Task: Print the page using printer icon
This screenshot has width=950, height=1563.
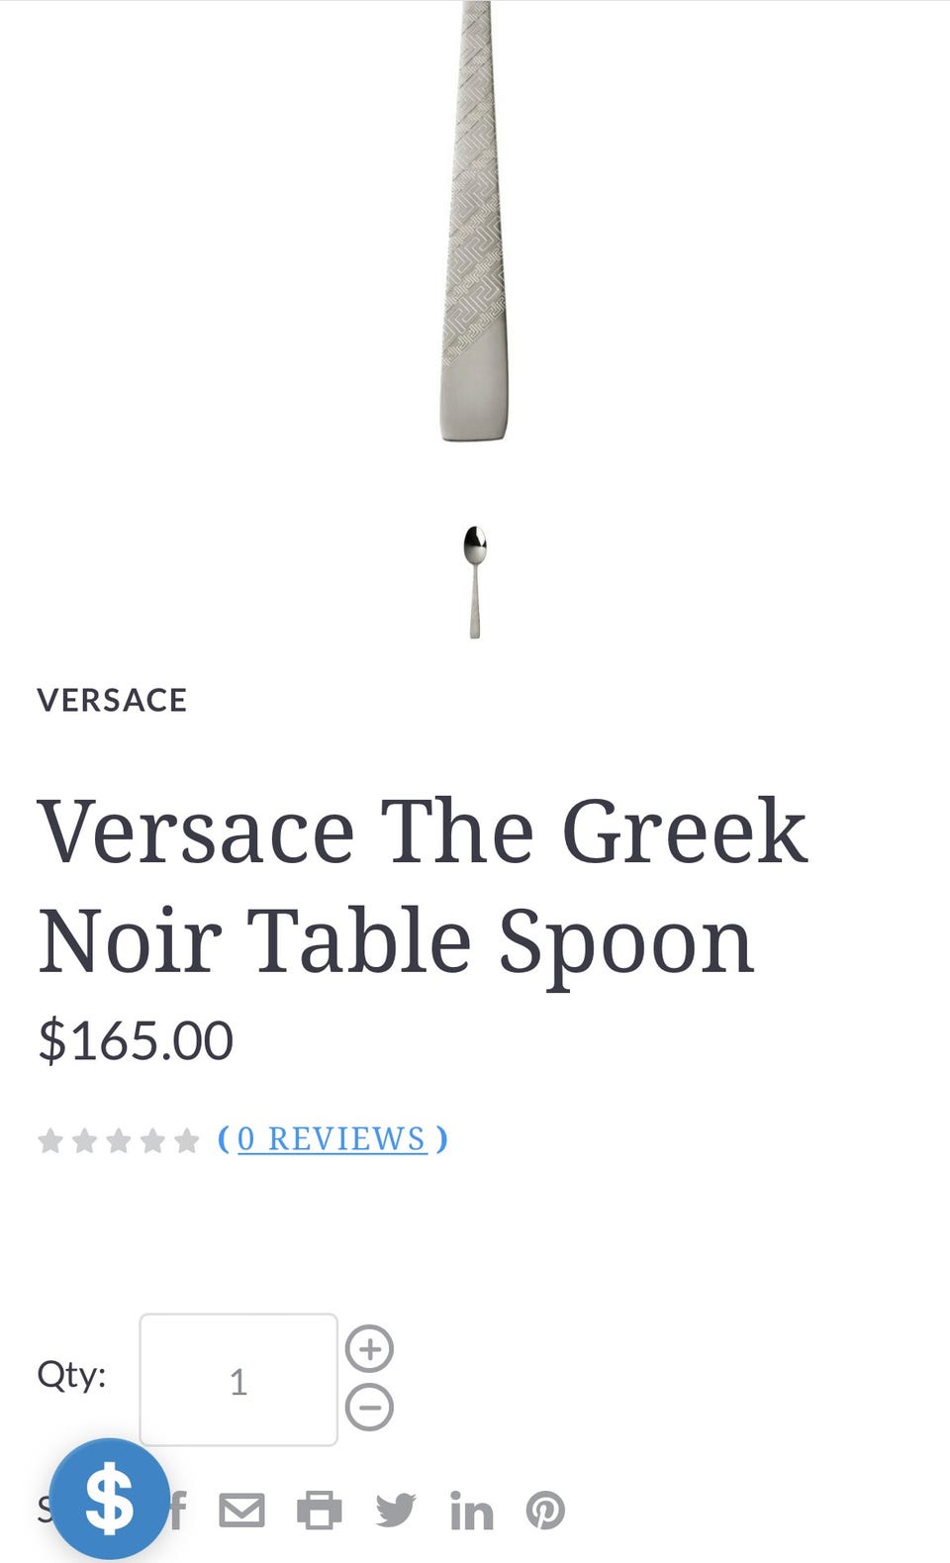Action: pos(319,1511)
